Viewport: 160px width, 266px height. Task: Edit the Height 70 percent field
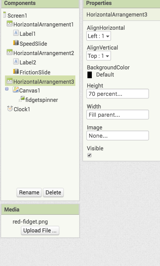(x=117, y=94)
